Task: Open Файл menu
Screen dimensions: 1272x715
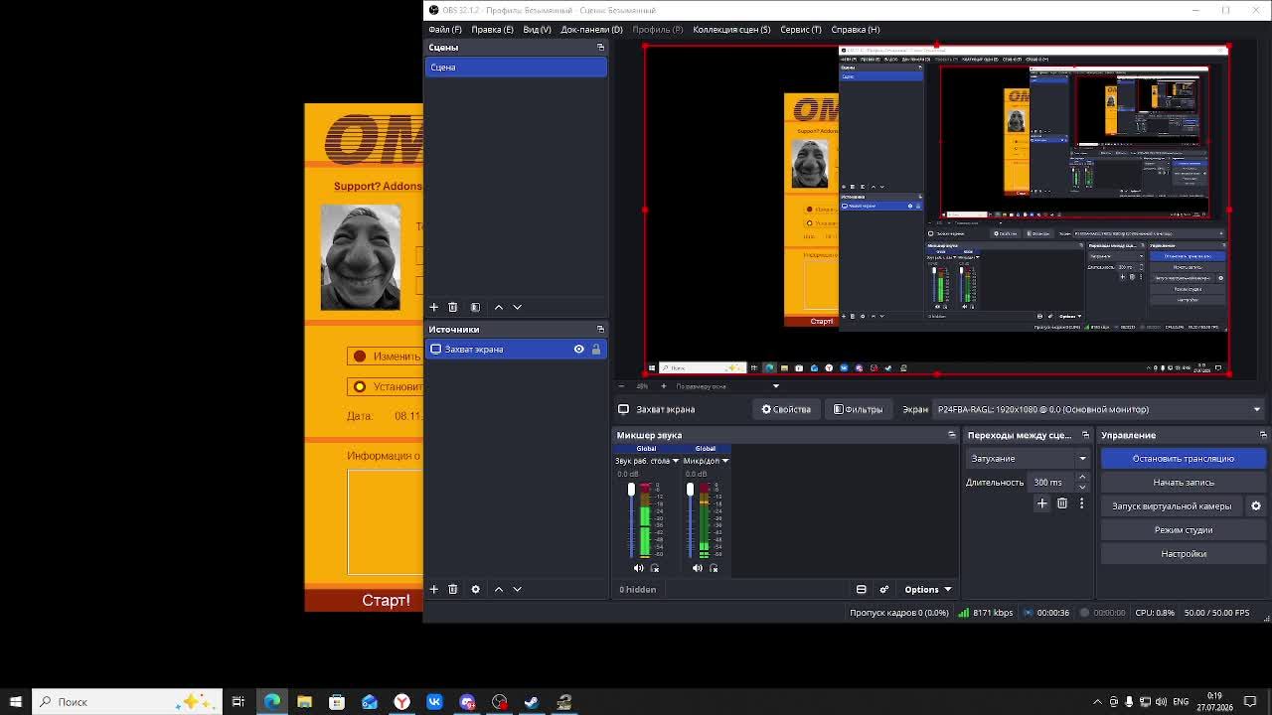Action: pos(444,29)
